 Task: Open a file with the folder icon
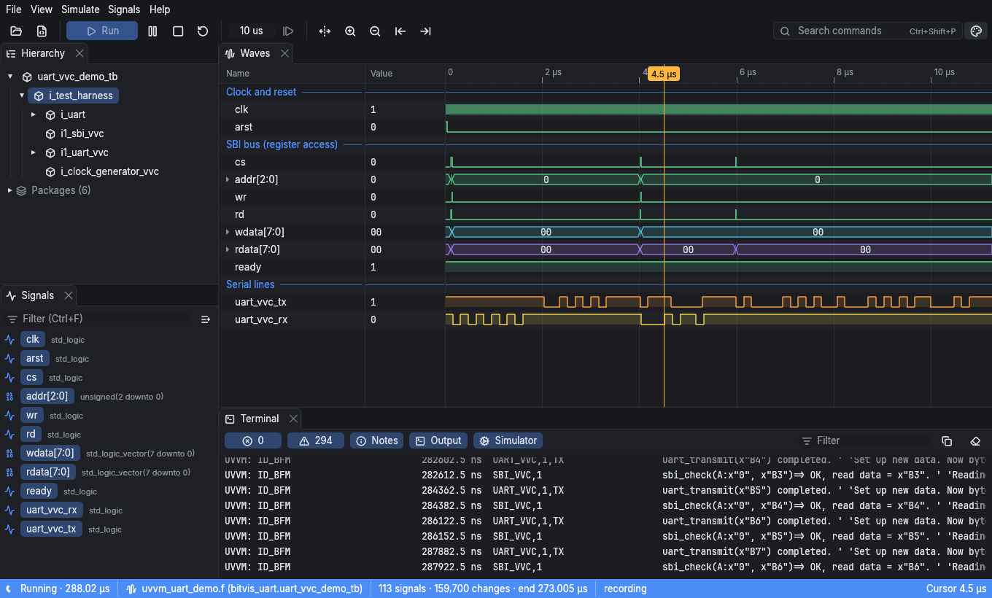coord(16,31)
